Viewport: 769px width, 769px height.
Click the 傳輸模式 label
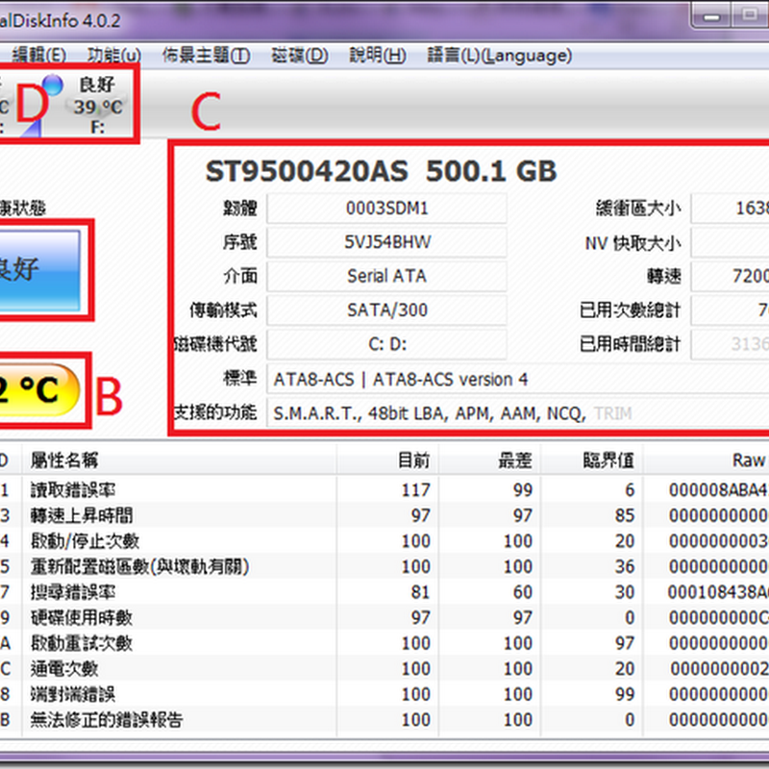(x=223, y=310)
